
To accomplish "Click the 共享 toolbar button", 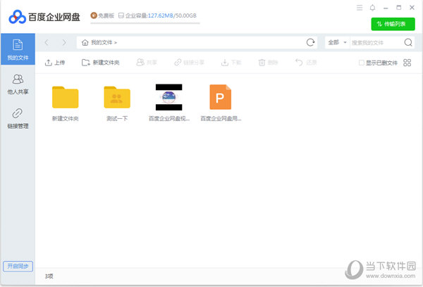I will coord(147,63).
